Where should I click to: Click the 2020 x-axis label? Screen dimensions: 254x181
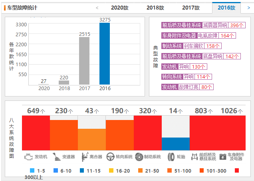tap(44, 89)
